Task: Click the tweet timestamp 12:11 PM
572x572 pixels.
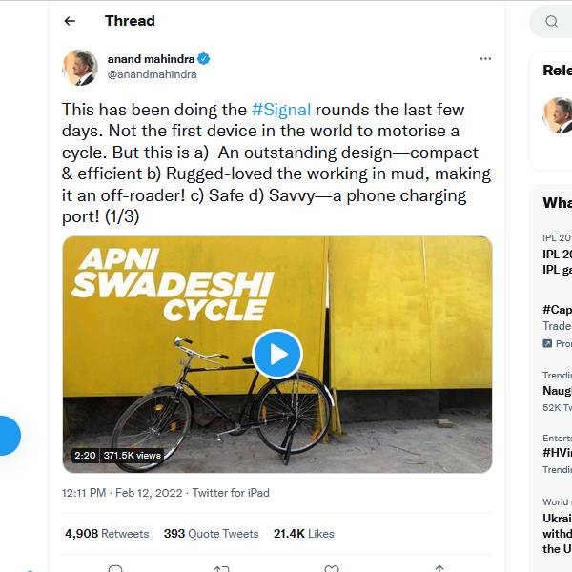Action: coord(84,493)
